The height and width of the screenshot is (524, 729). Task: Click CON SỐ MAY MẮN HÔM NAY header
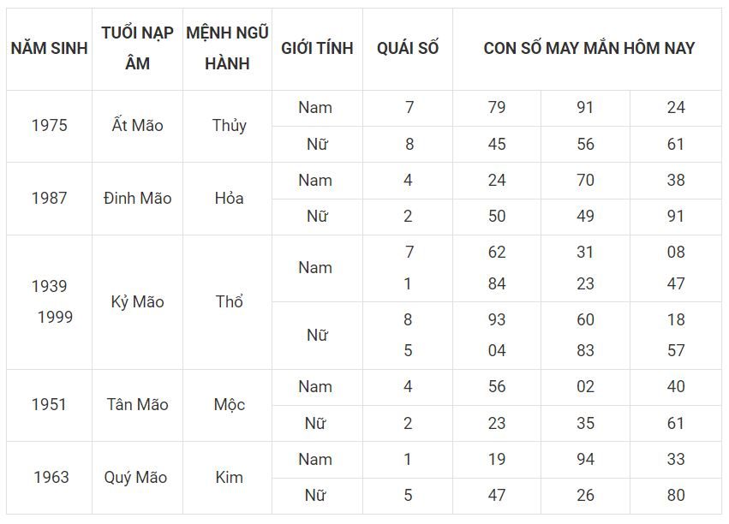click(589, 48)
